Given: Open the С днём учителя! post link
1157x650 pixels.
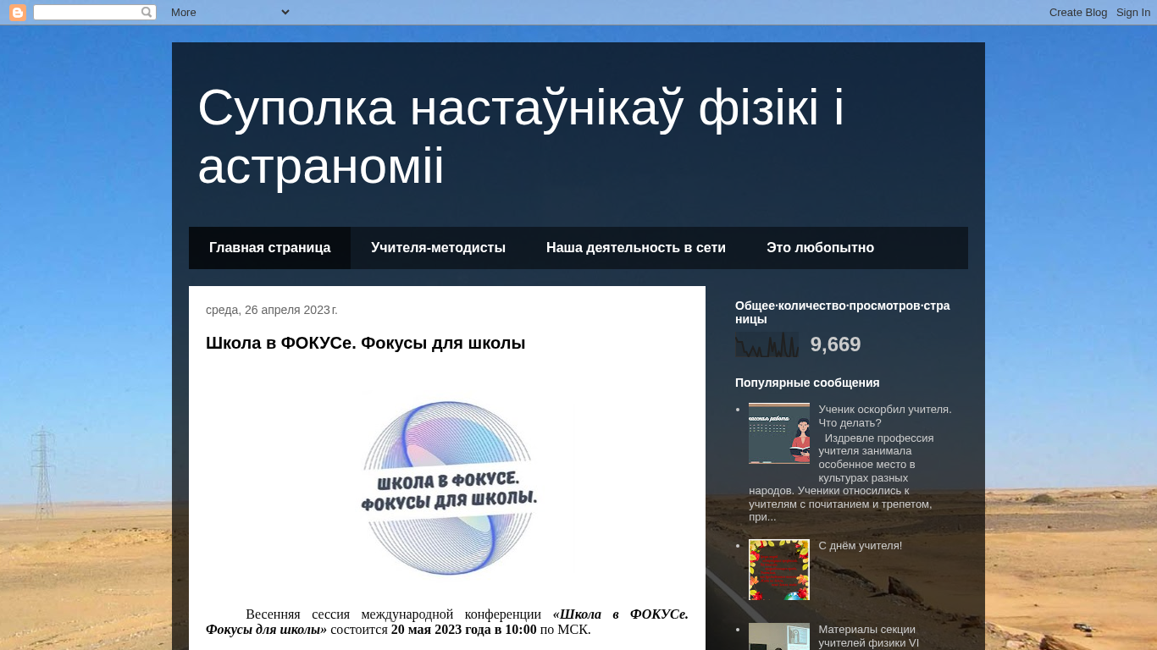Looking at the screenshot, I should coord(860,546).
